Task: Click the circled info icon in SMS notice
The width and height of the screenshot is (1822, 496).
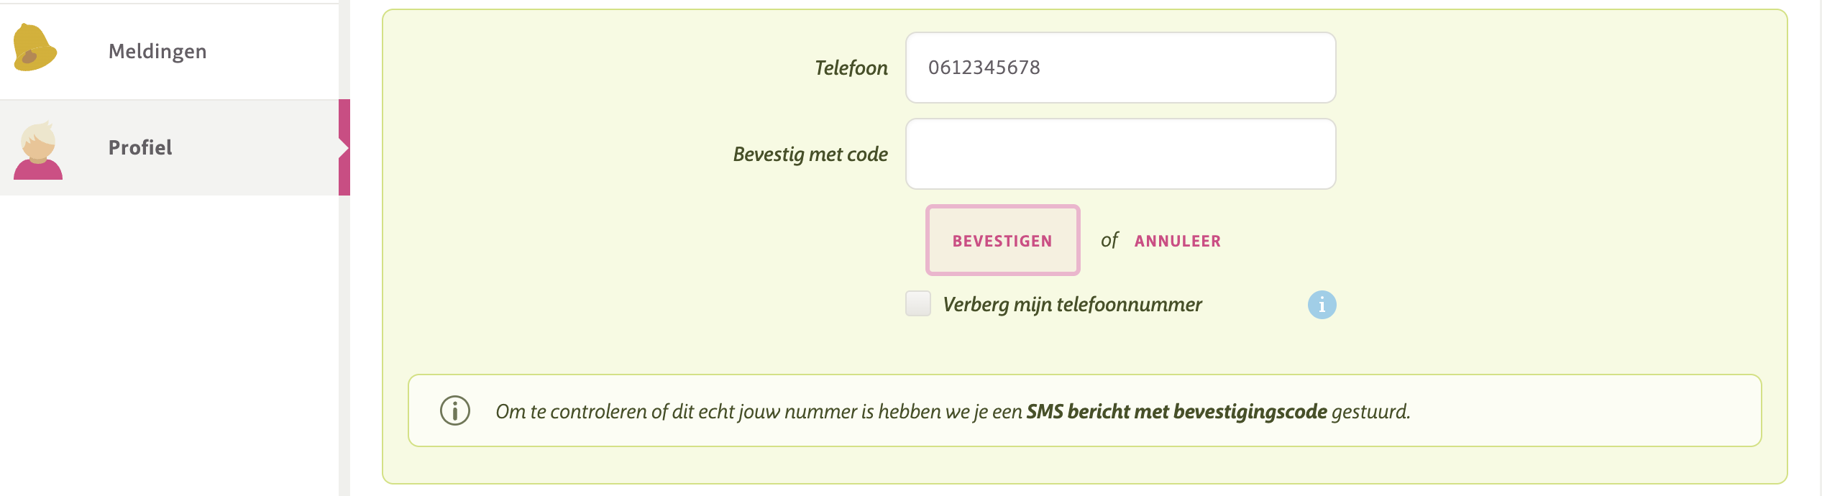Action: 455,410
